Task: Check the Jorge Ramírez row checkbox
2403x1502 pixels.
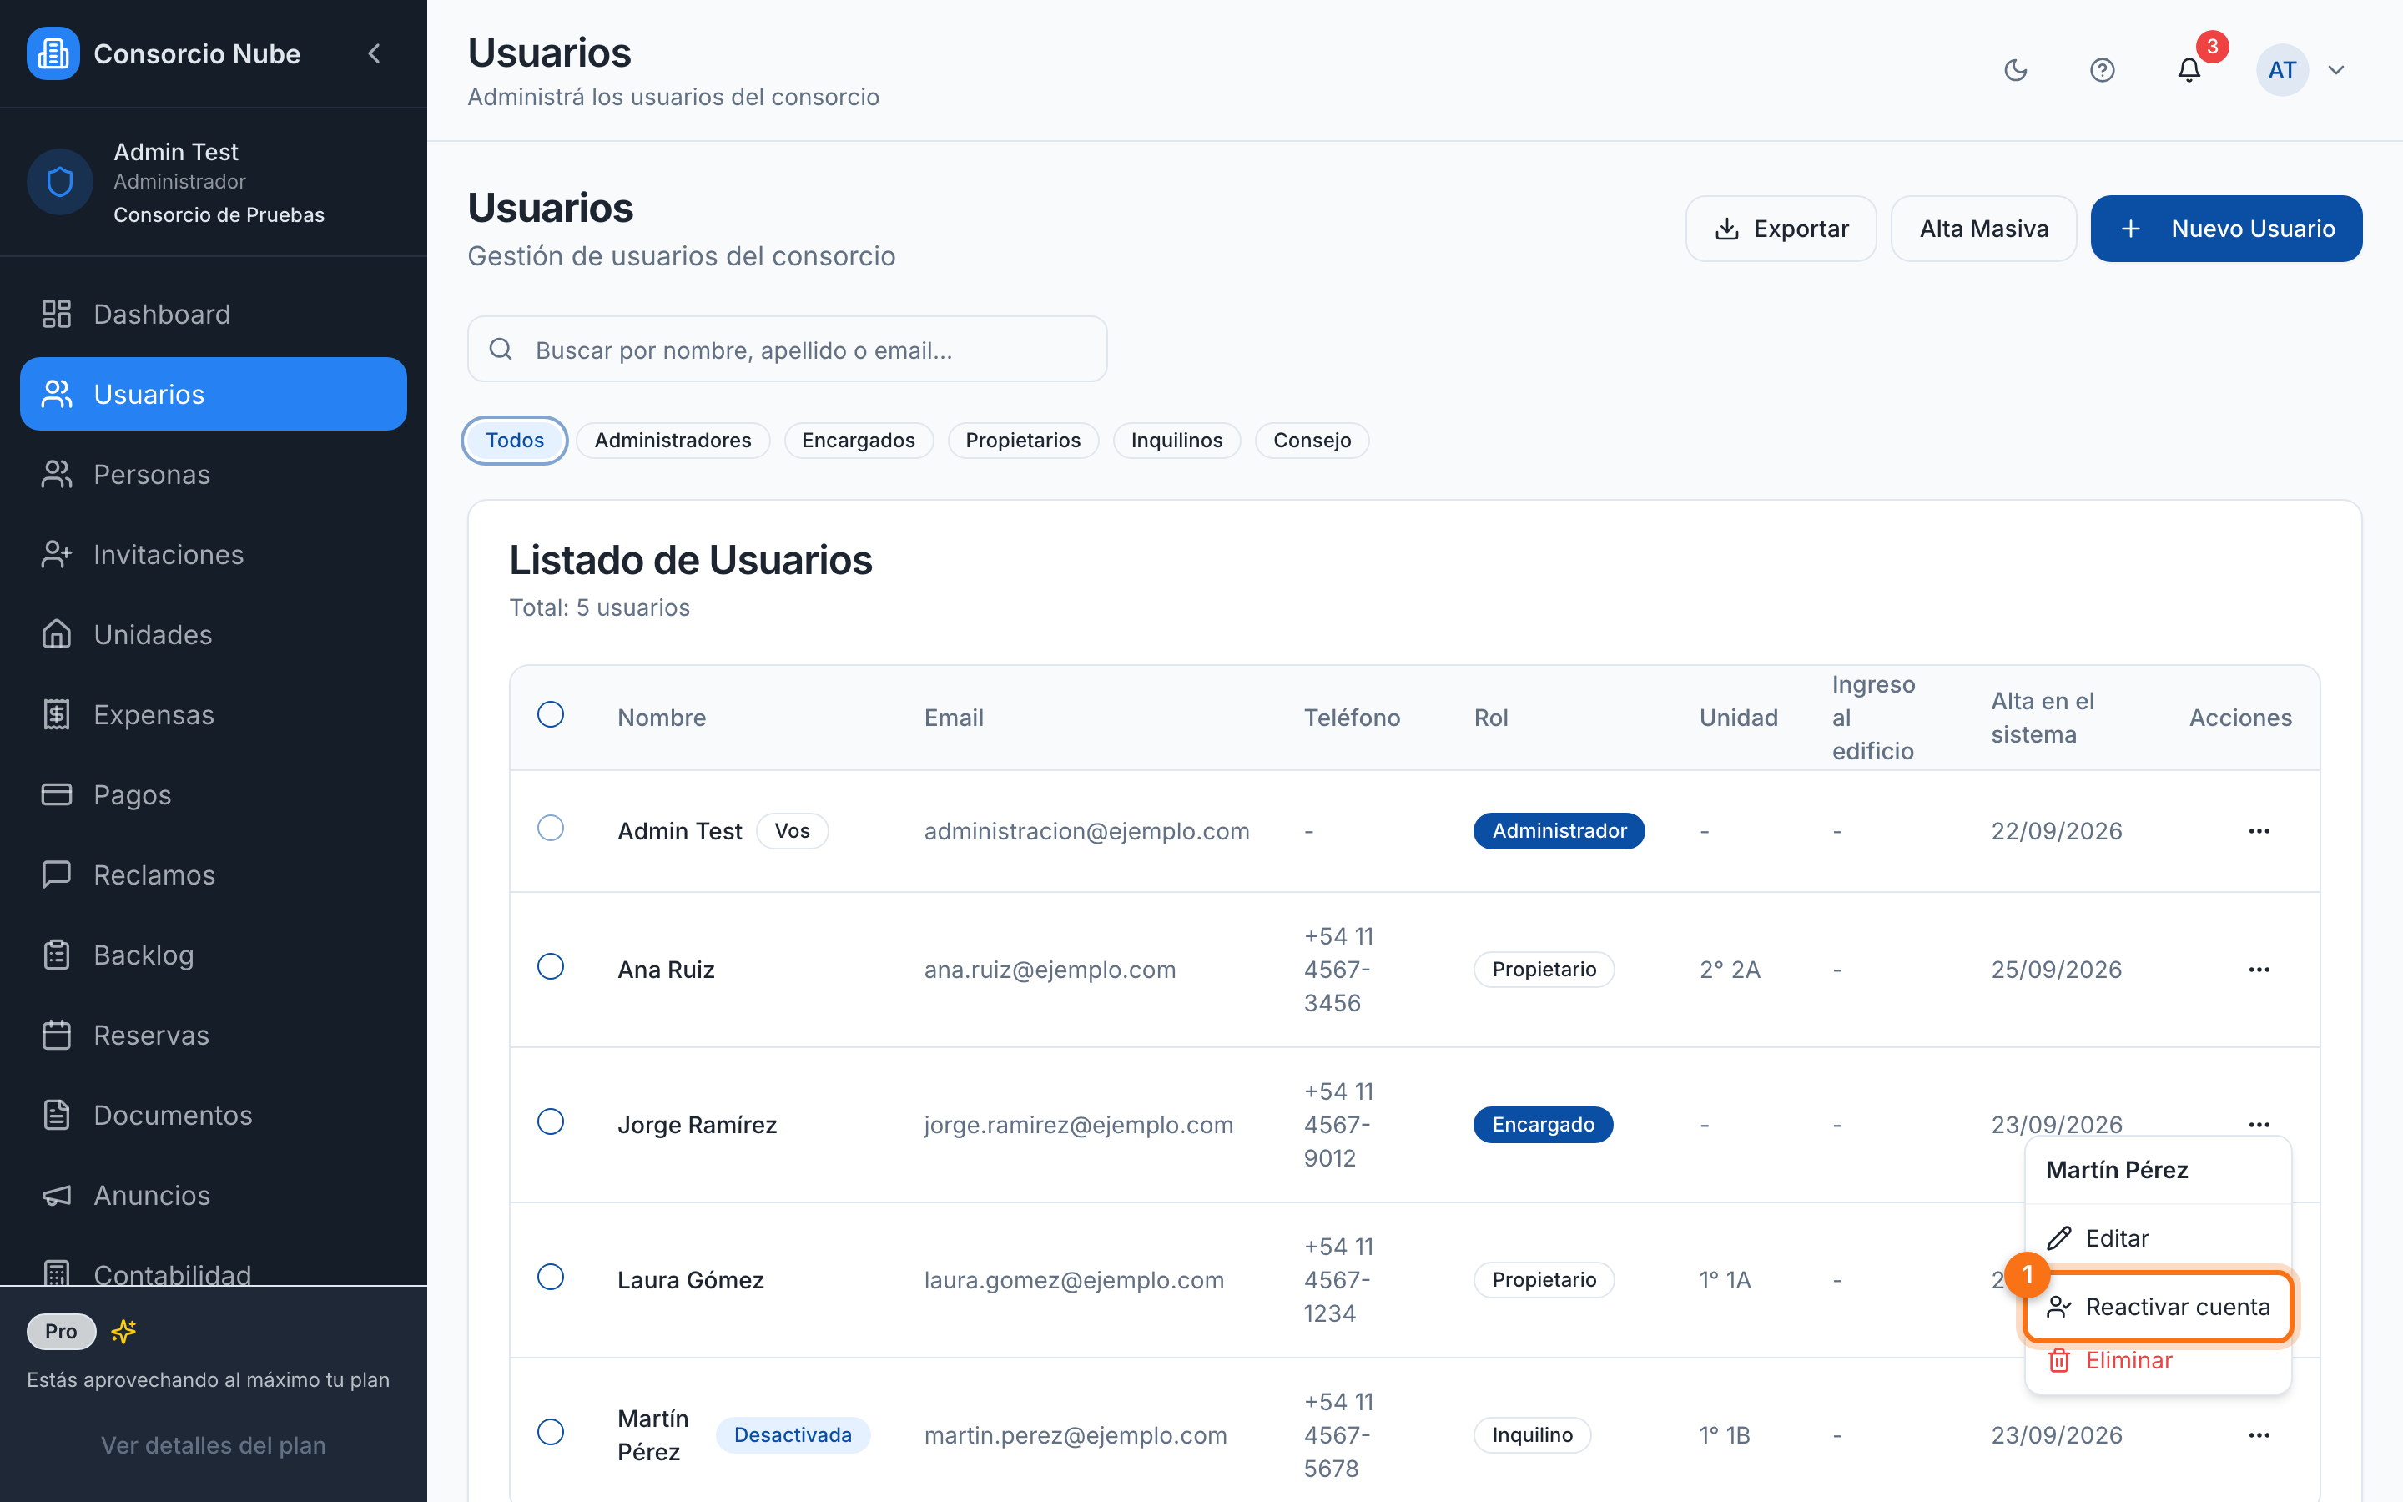Action: coord(550,1122)
